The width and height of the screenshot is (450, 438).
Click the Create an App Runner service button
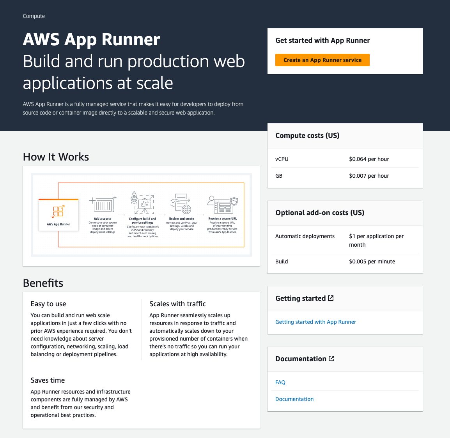click(x=322, y=60)
